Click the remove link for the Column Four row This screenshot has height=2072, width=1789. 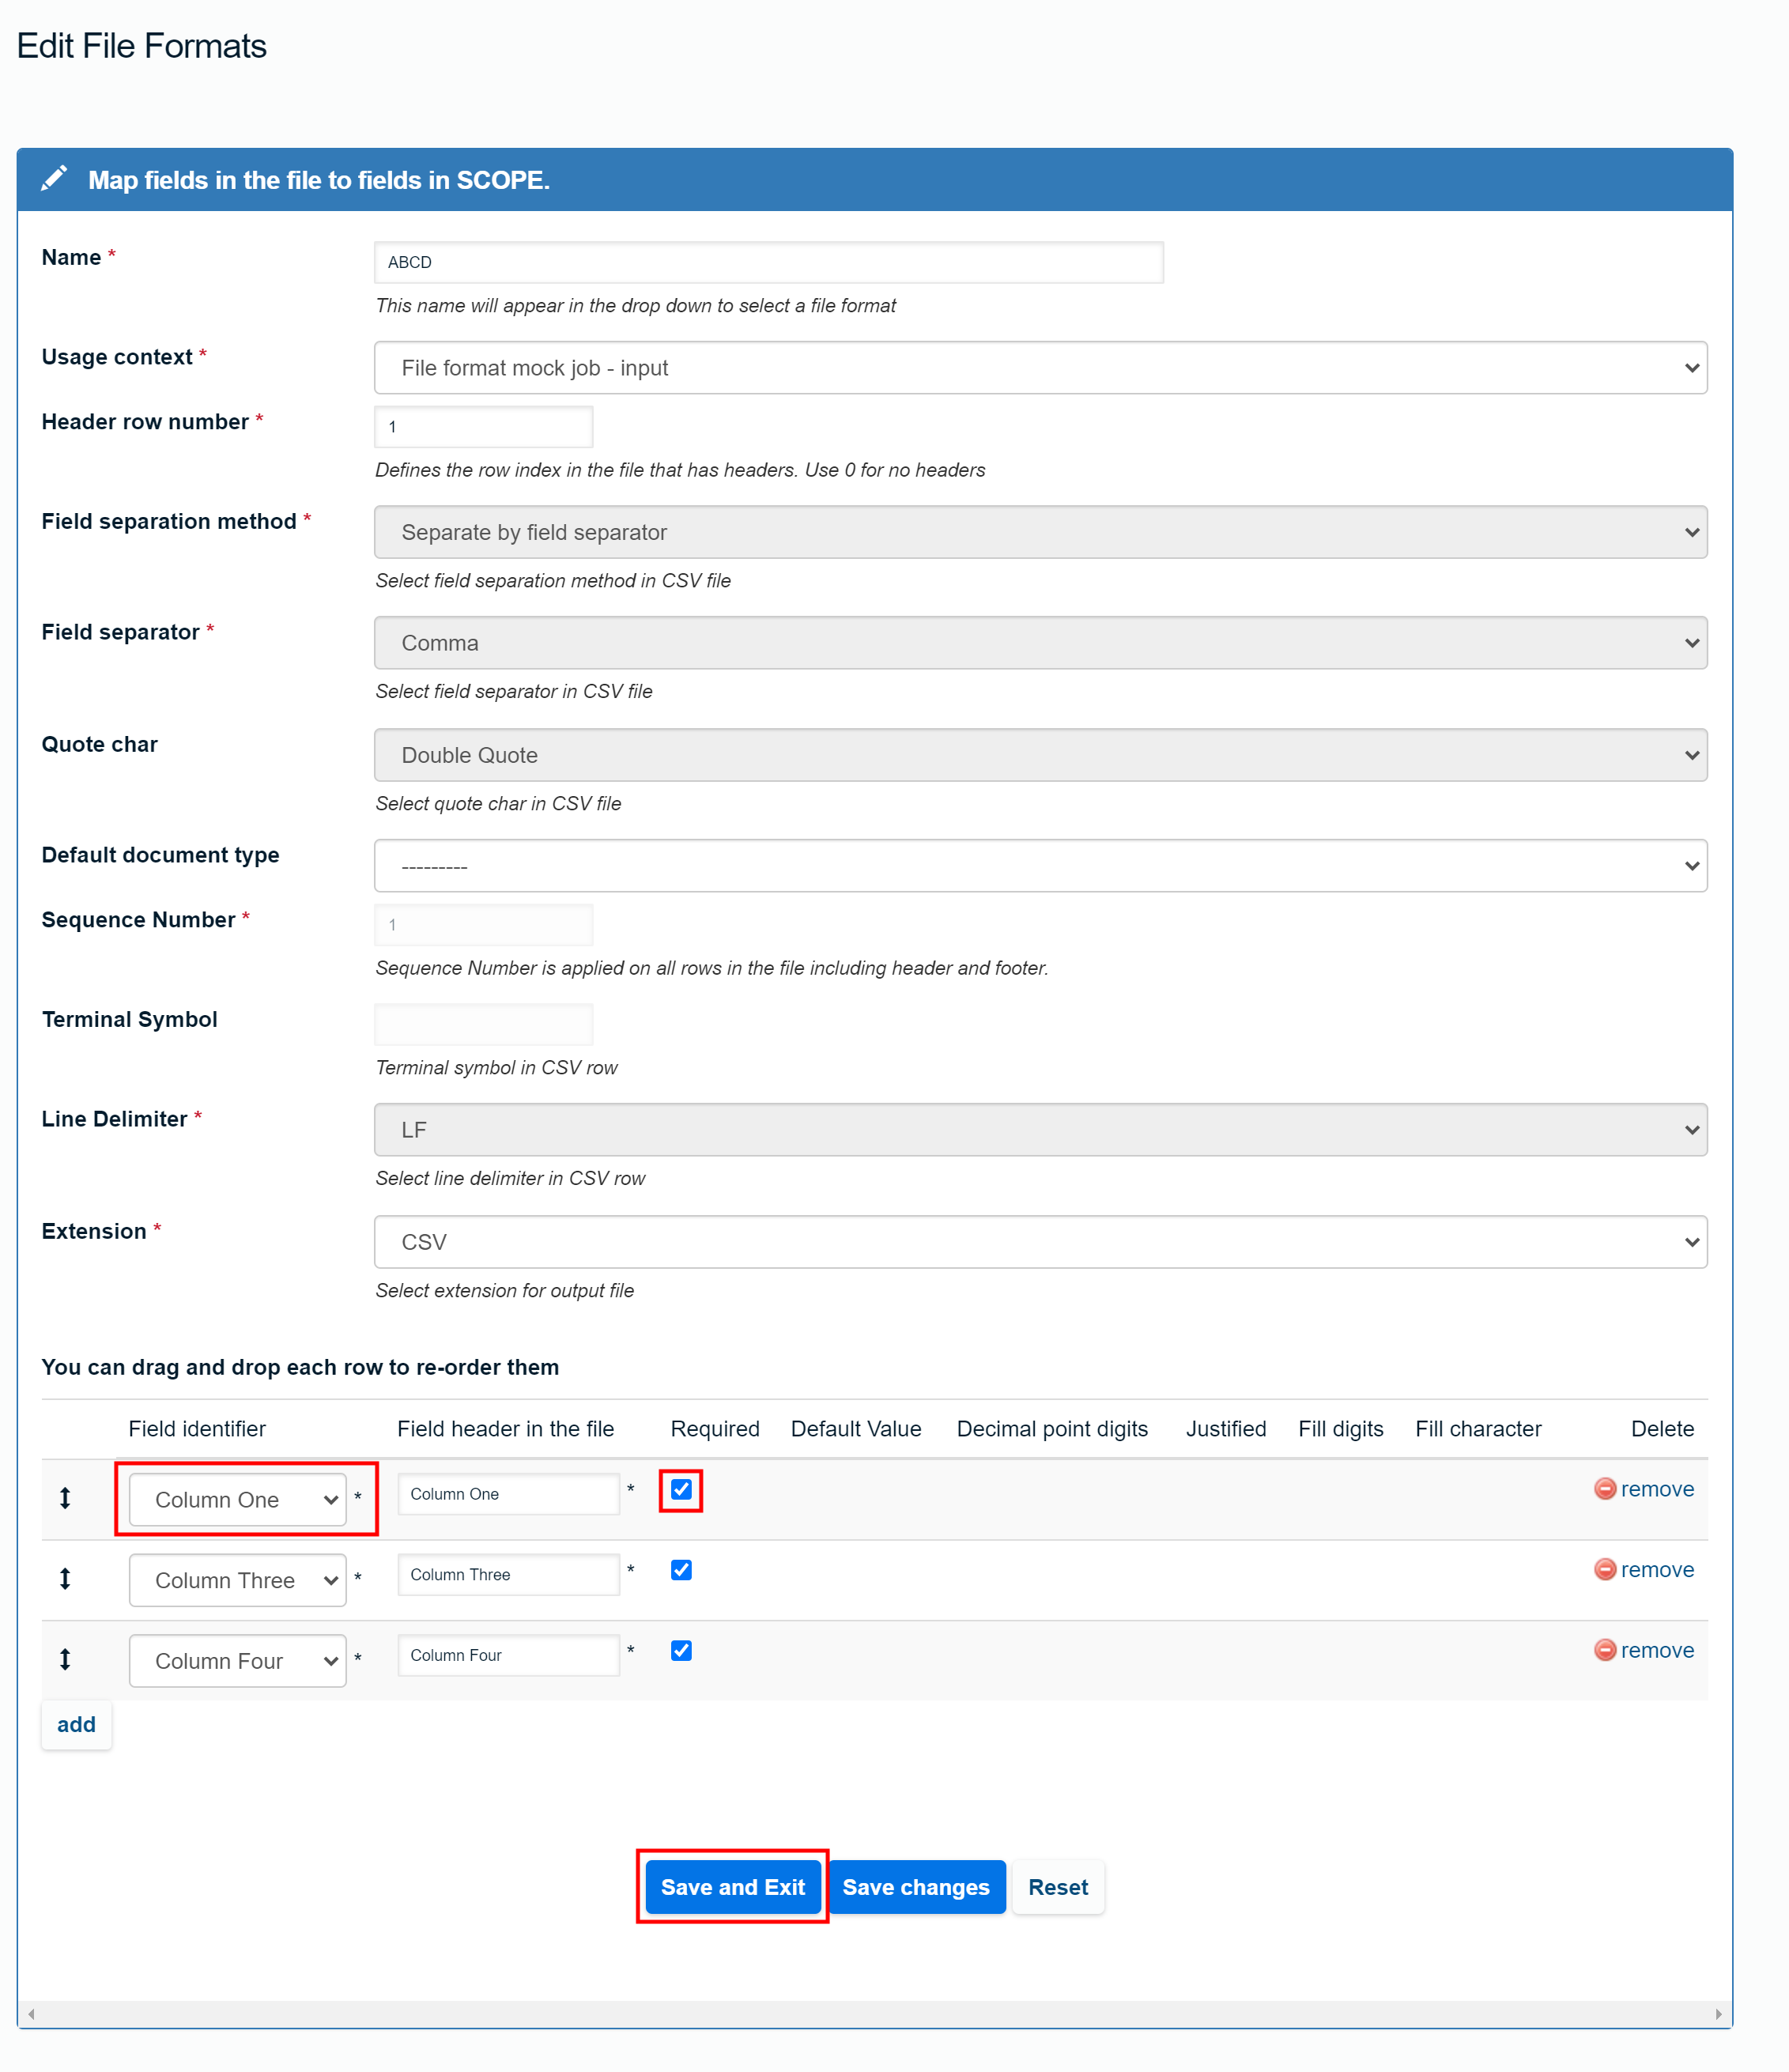(1657, 1651)
